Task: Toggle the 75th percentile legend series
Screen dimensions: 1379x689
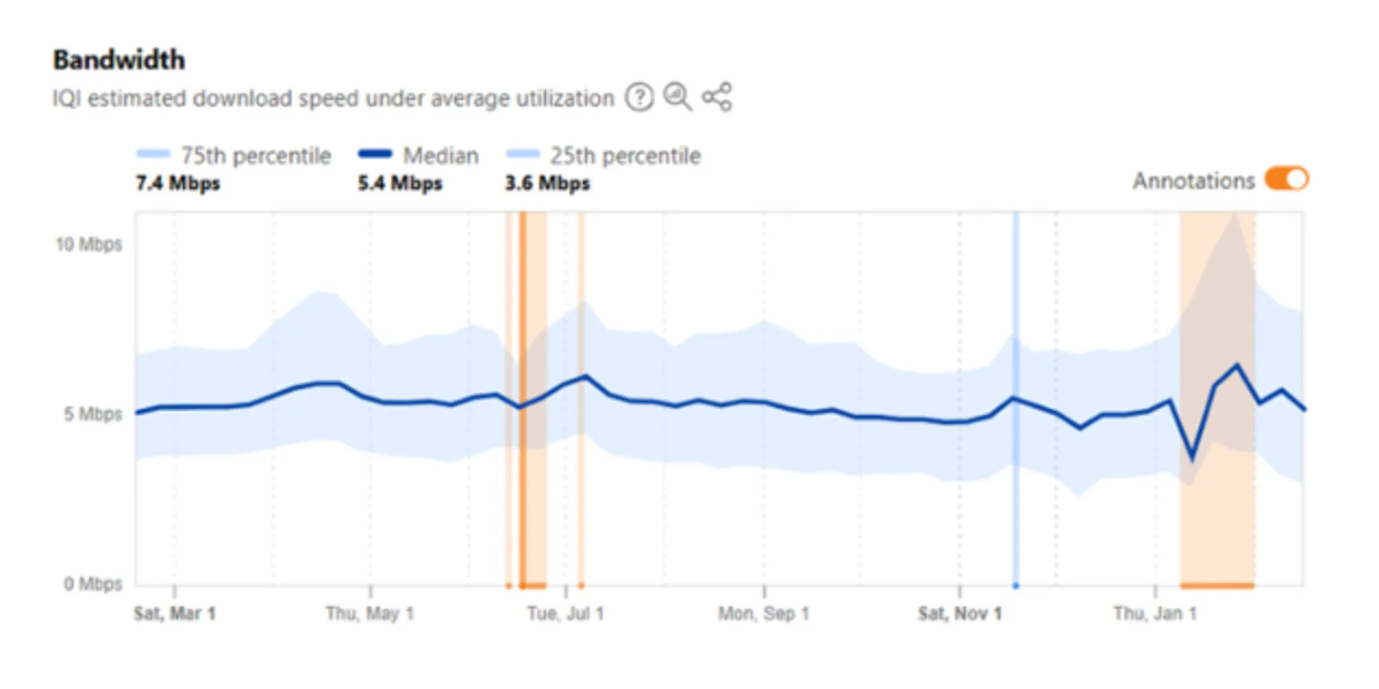Action: [255, 156]
